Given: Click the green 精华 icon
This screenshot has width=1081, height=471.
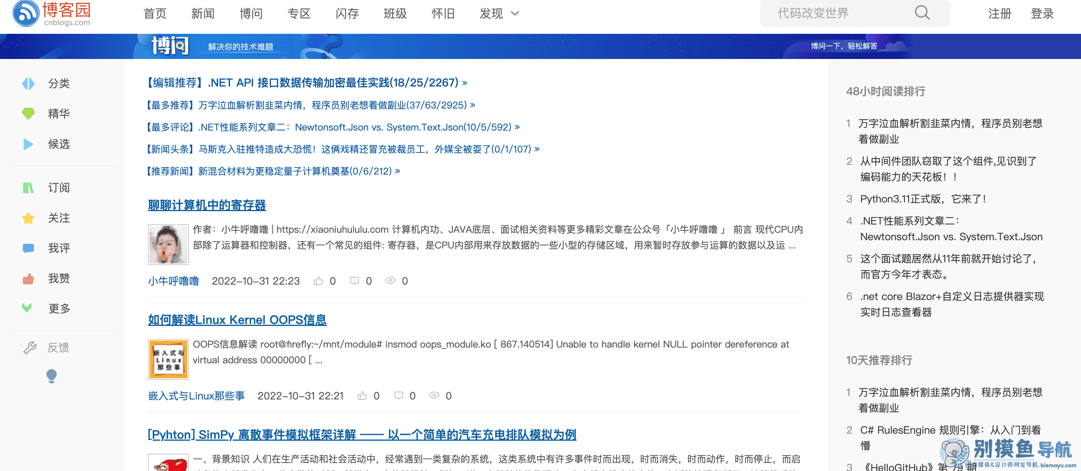Looking at the screenshot, I should (x=28, y=114).
